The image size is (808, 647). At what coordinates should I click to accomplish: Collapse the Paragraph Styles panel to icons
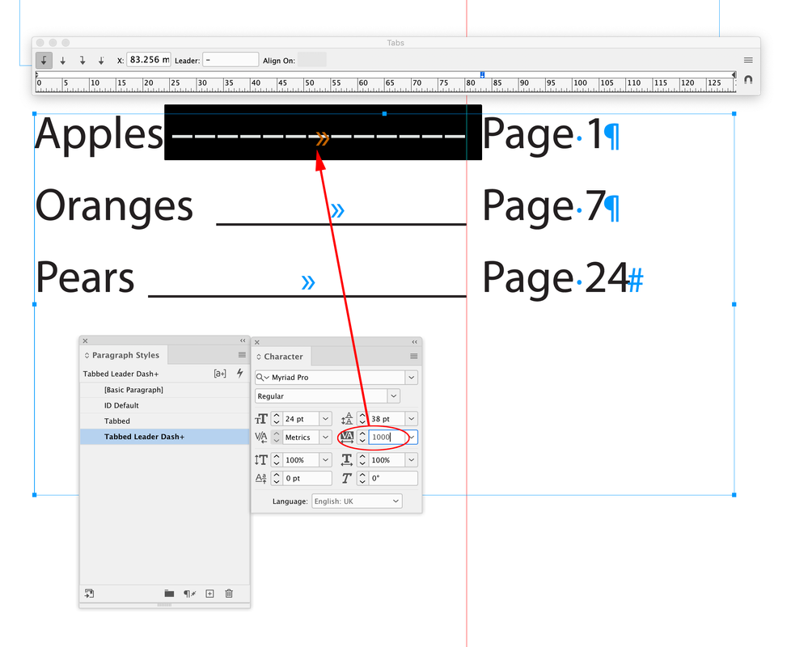click(243, 341)
